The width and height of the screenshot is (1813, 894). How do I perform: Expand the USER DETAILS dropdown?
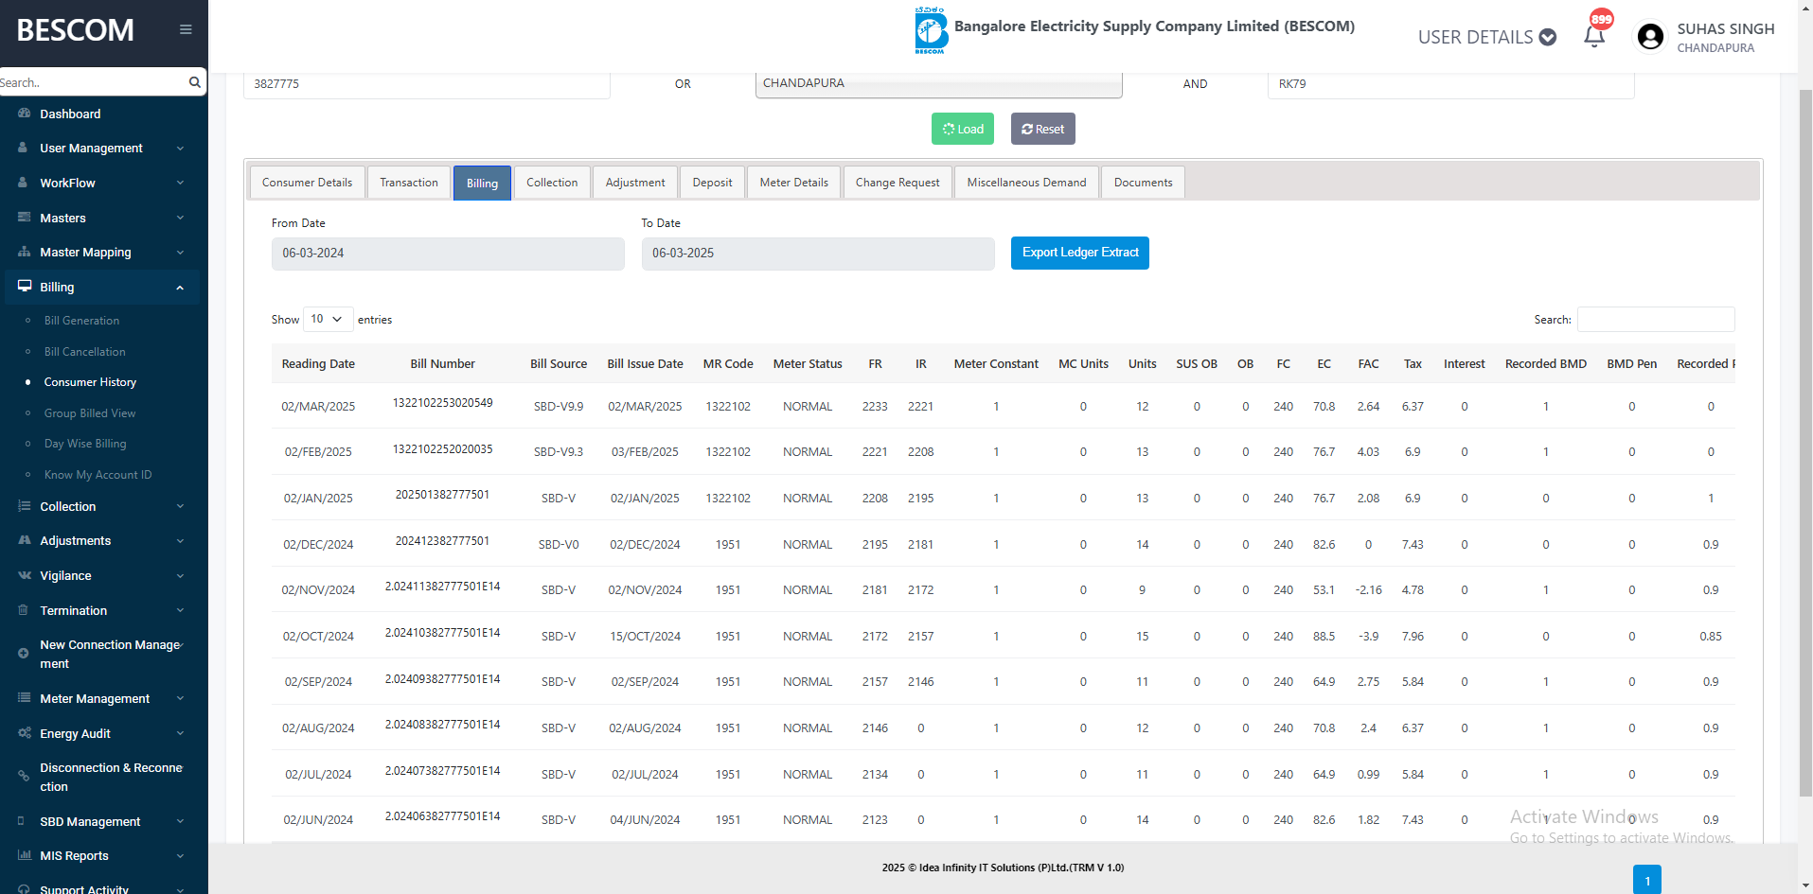point(1486,37)
